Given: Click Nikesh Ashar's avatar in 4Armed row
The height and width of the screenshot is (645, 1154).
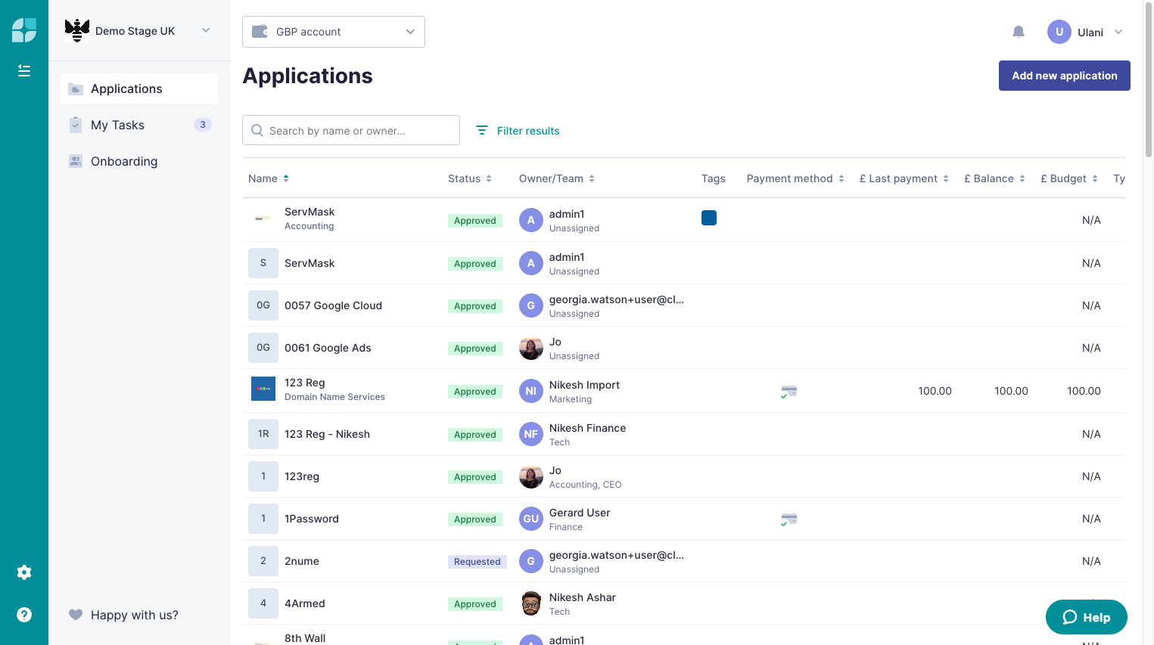Looking at the screenshot, I should [x=531, y=603].
